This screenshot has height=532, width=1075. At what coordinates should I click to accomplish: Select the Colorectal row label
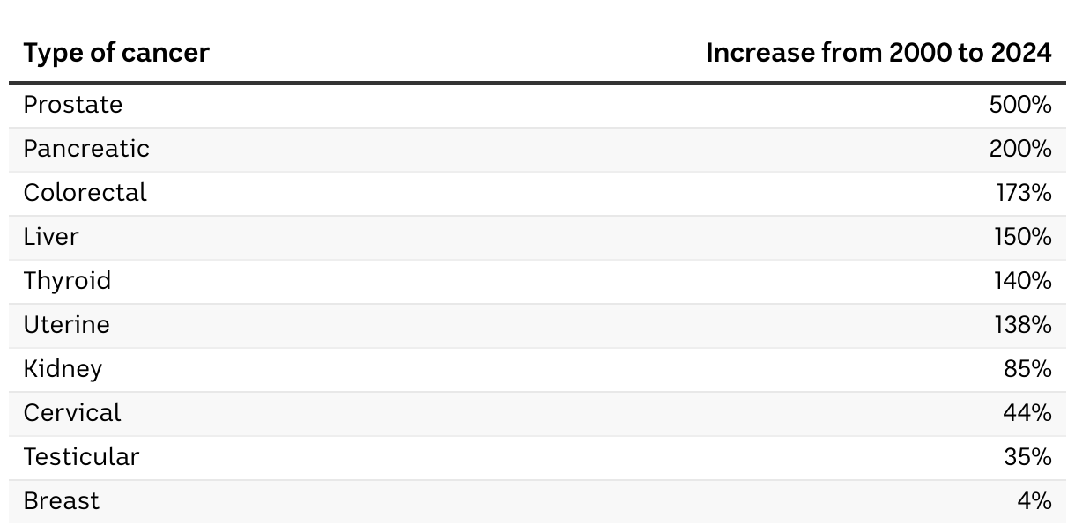pyautogui.click(x=85, y=193)
